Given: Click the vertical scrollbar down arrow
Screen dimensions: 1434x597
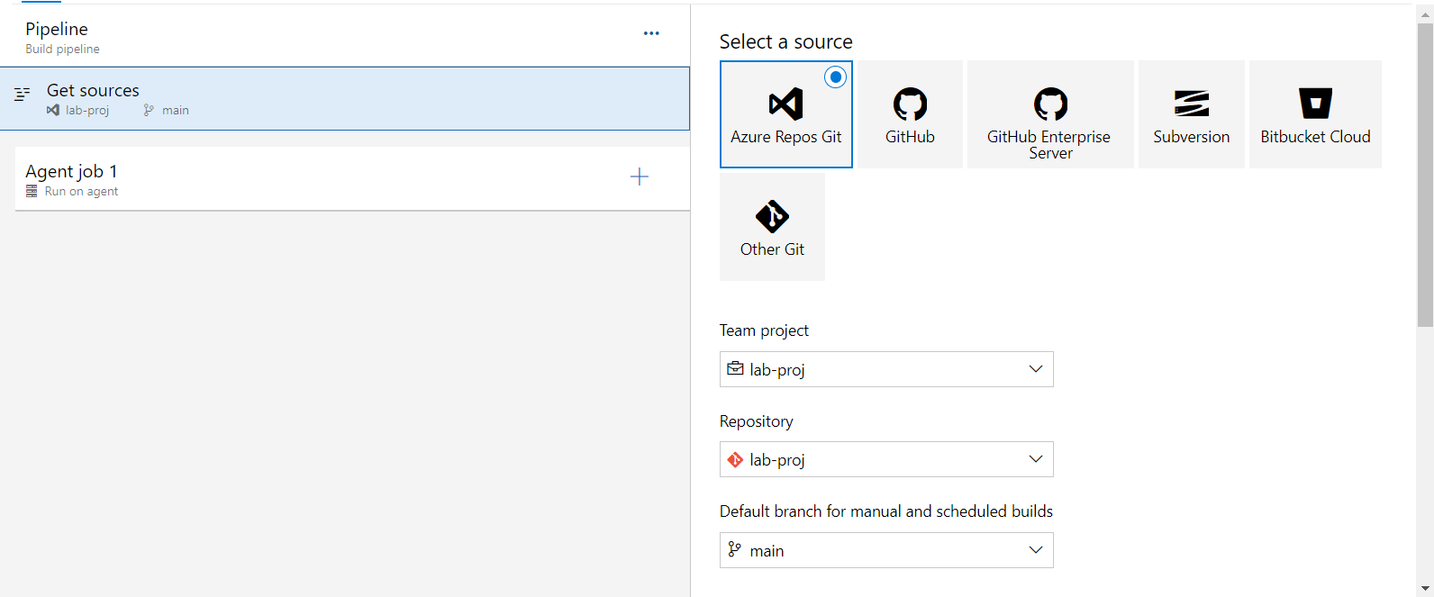Looking at the screenshot, I should [1424, 589].
